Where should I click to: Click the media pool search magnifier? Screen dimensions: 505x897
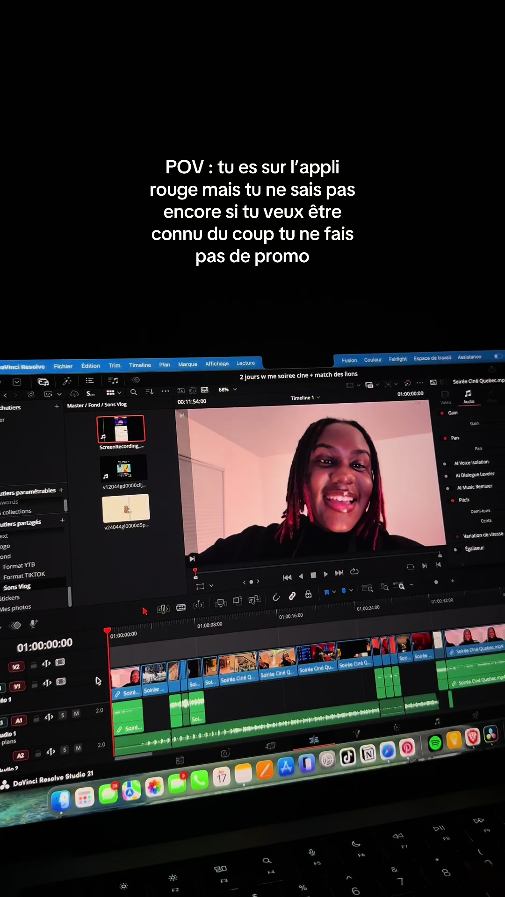coord(134,392)
